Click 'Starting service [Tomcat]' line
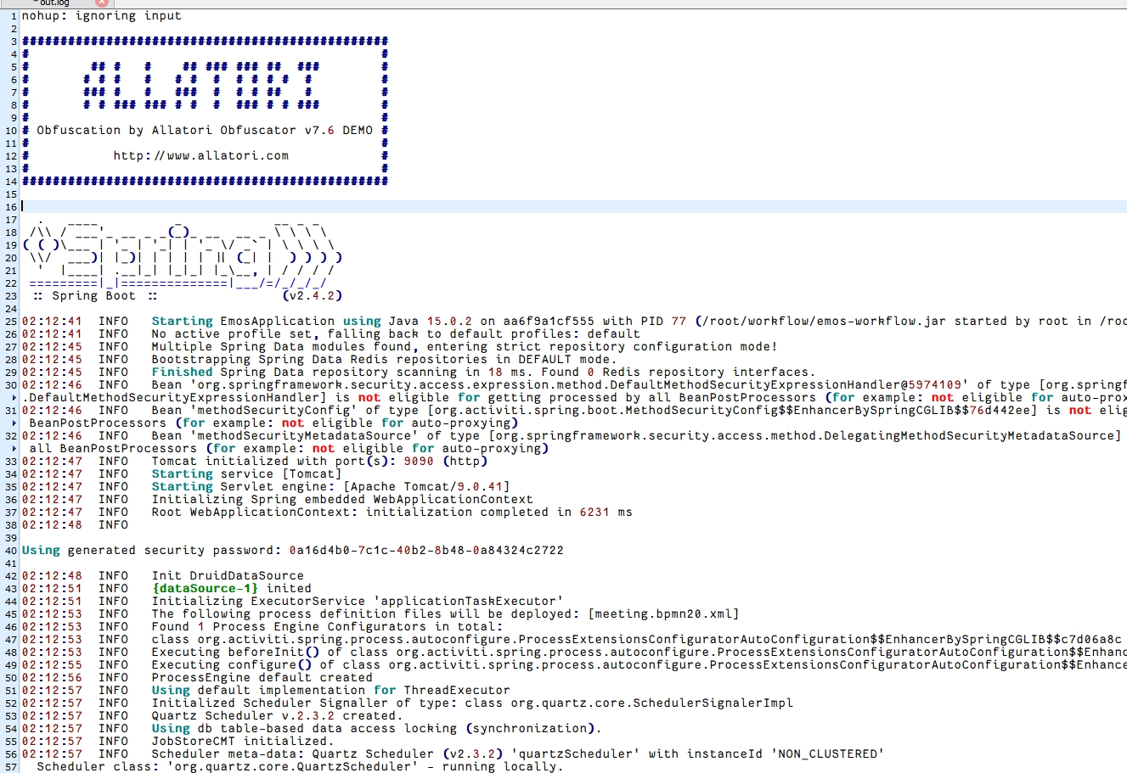Screen dimensions: 1127x773 coord(246,473)
